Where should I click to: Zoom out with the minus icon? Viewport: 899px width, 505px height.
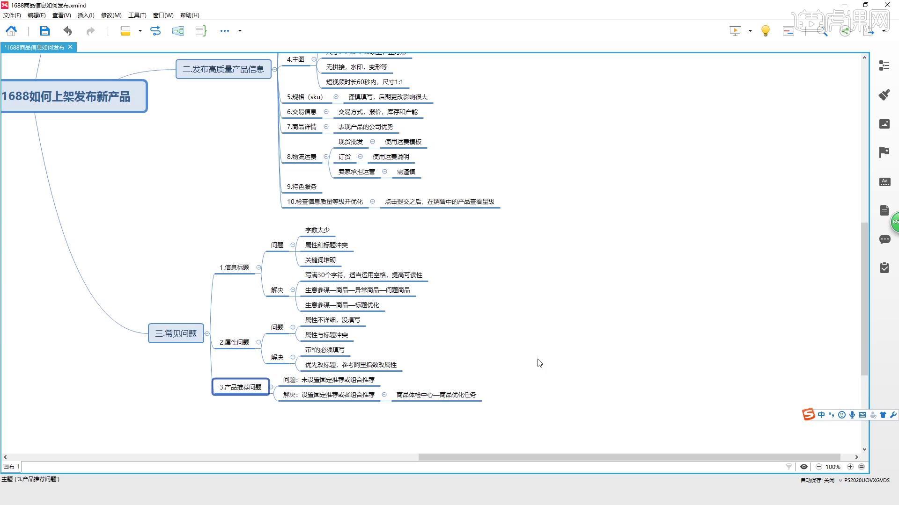(819, 467)
